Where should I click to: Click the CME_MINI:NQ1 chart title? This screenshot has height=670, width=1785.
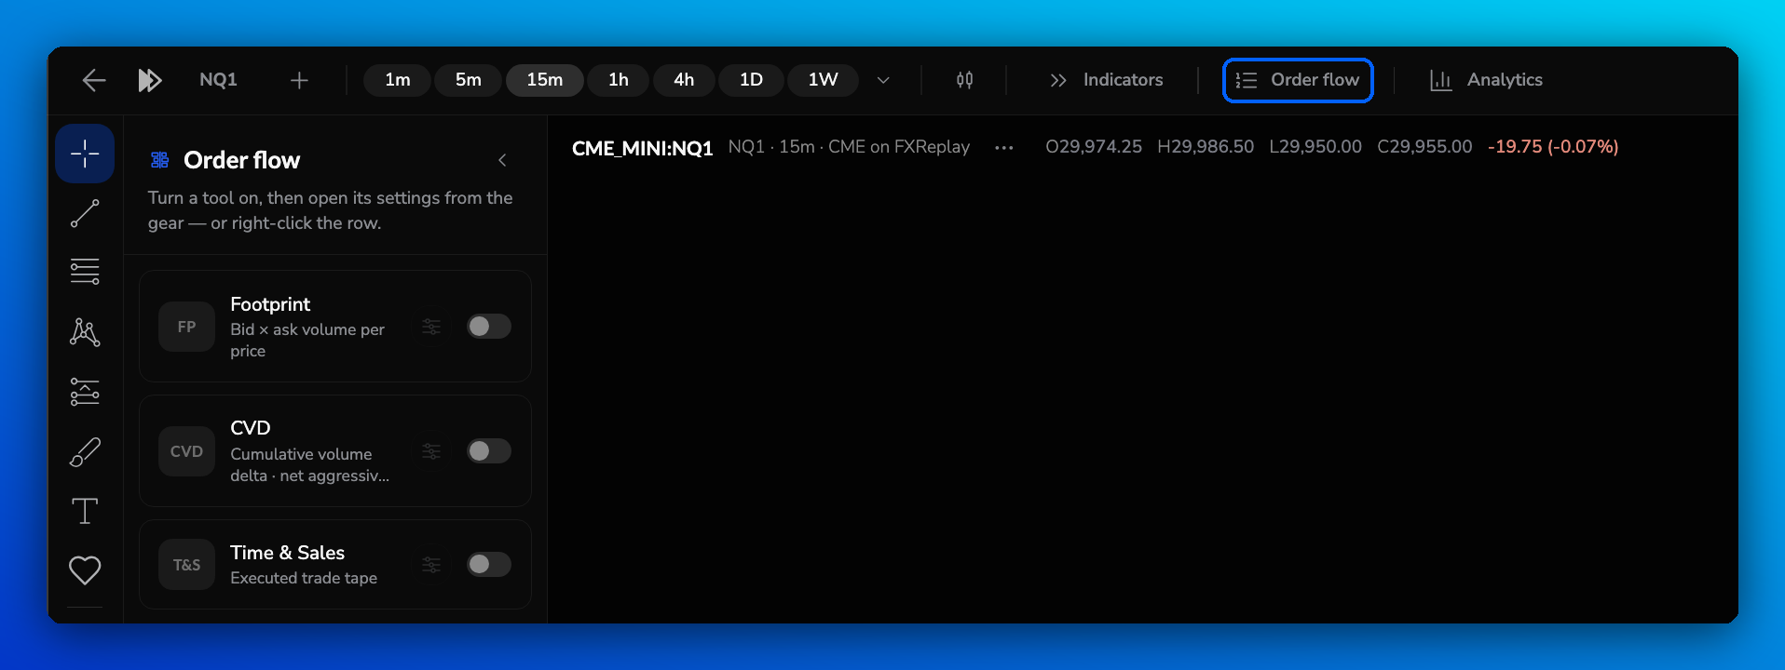click(642, 148)
